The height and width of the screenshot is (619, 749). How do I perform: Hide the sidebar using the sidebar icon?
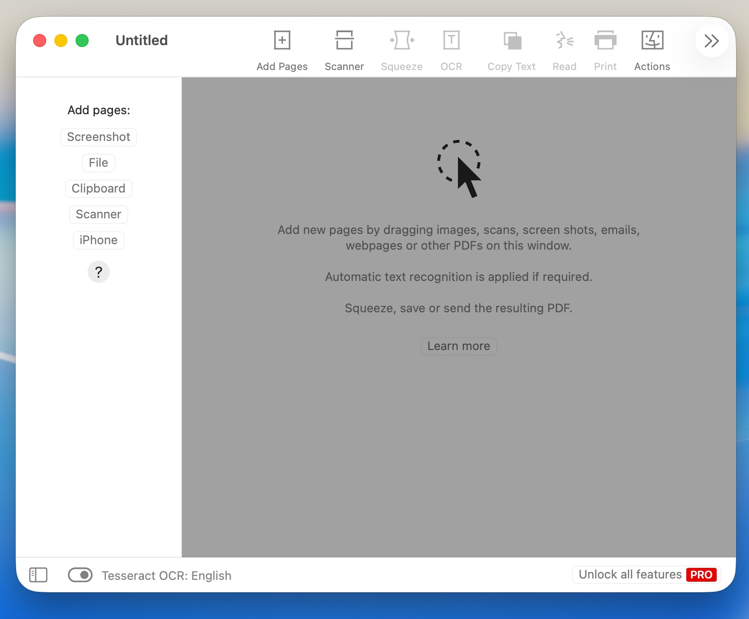(38, 575)
